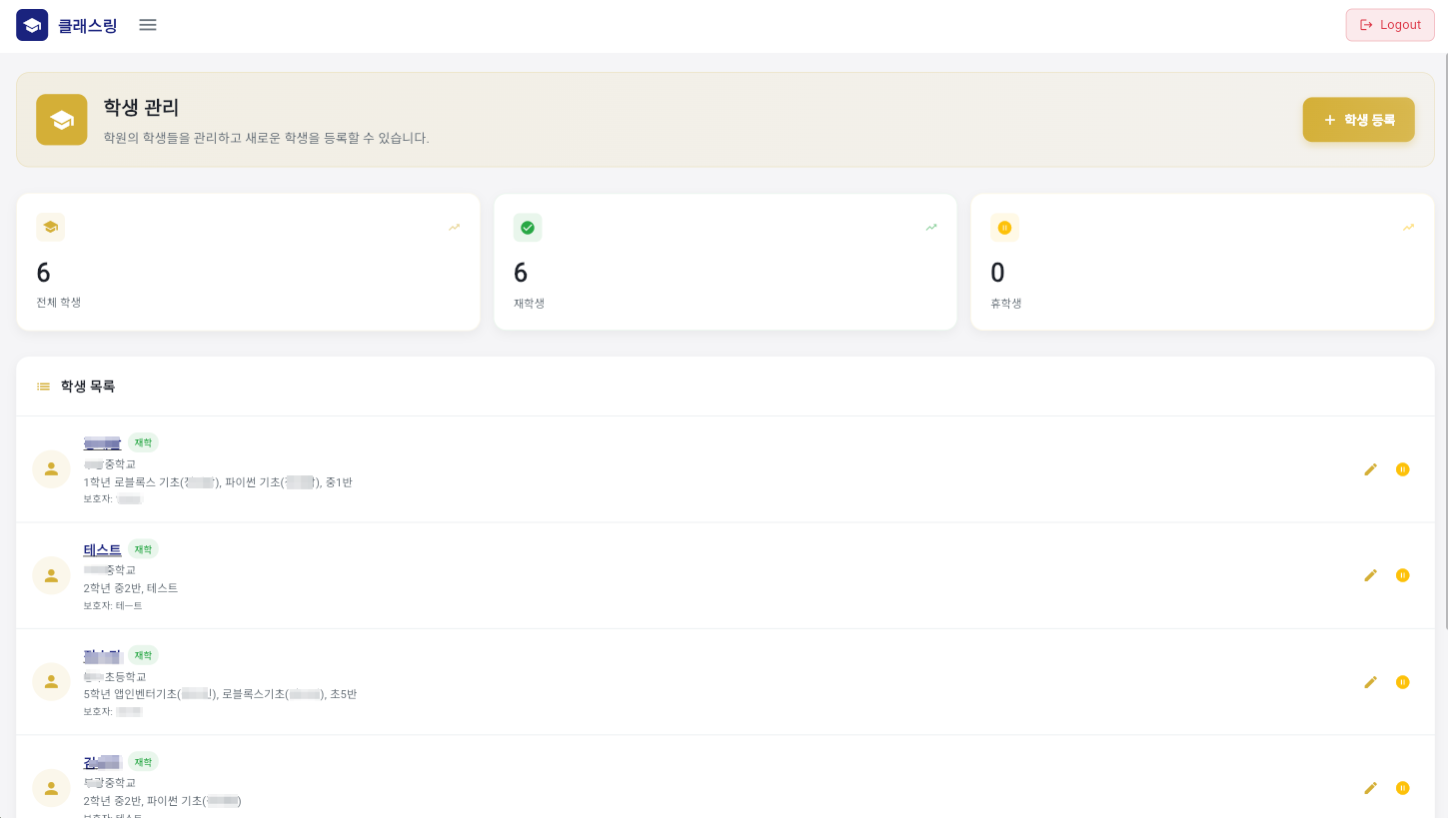Click the Logout button

[1389, 25]
